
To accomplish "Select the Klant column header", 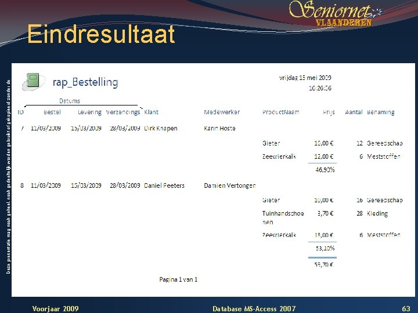I will pos(151,112).
